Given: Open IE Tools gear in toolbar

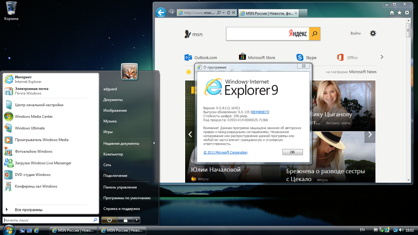Looking at the screenshot, I should [407, 13].
